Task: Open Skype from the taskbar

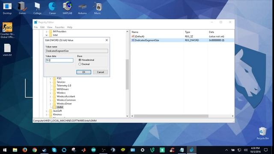Action: 54,150
